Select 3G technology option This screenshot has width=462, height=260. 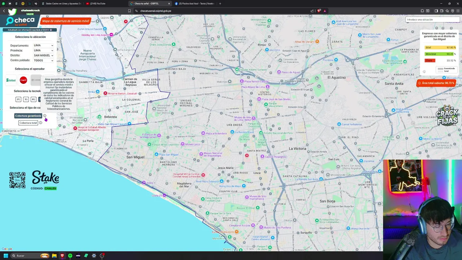click(26, 99)
